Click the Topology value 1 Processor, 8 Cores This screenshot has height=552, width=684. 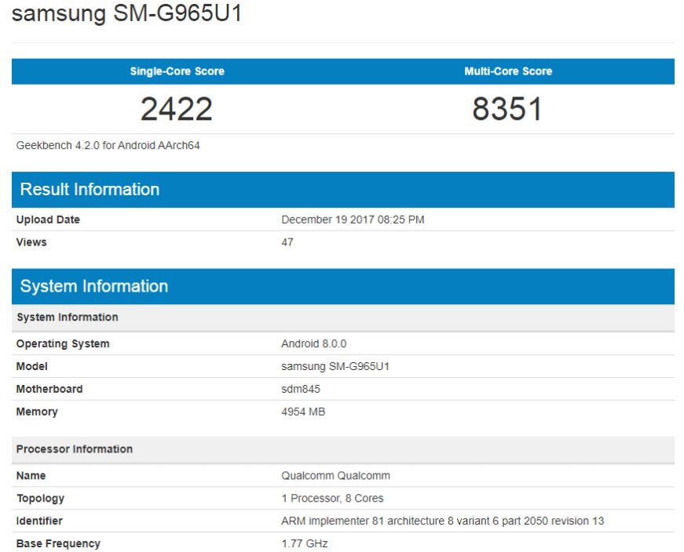coord(332,499)
